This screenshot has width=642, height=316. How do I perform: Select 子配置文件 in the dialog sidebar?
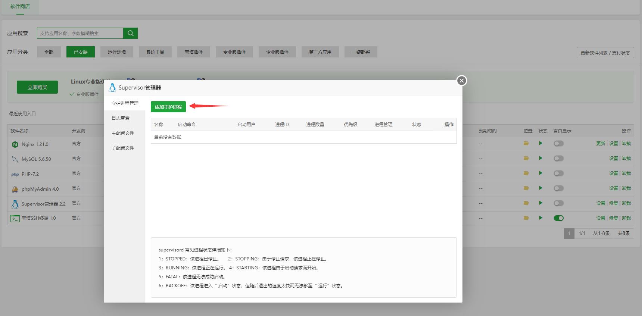point(123,148)
